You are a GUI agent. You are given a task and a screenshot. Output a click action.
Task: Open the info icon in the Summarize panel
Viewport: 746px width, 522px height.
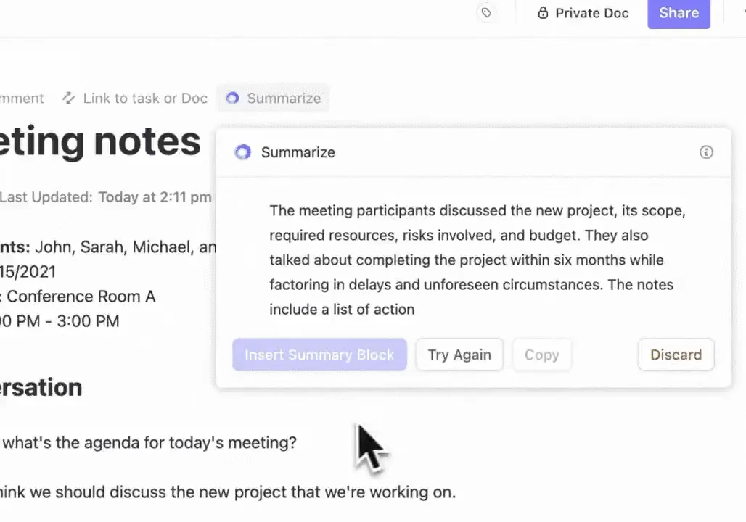706,152
